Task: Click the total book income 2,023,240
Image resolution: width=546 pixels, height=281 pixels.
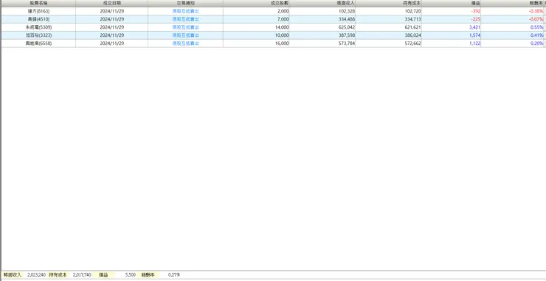Action: pyautogui.click(x=36, y=275)
